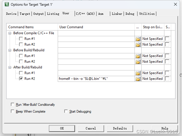Select After Build/Rebuild tree label
The image size is (182, 136).
(x=28, y=67)
